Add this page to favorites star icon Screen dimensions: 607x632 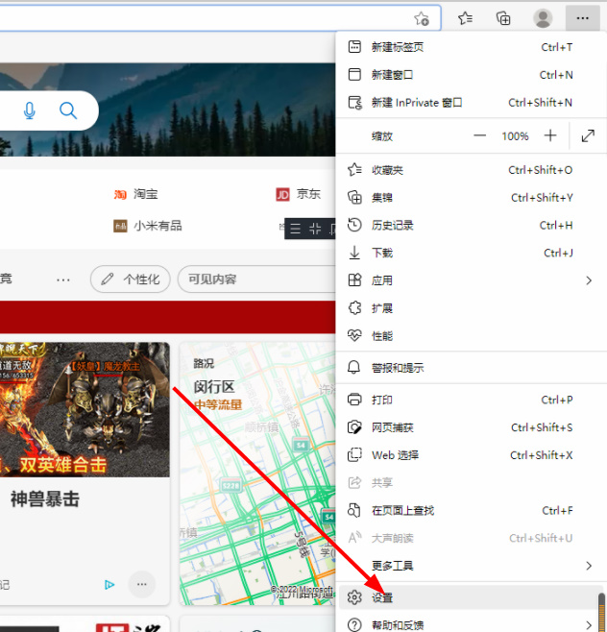[x=422, y=18]
